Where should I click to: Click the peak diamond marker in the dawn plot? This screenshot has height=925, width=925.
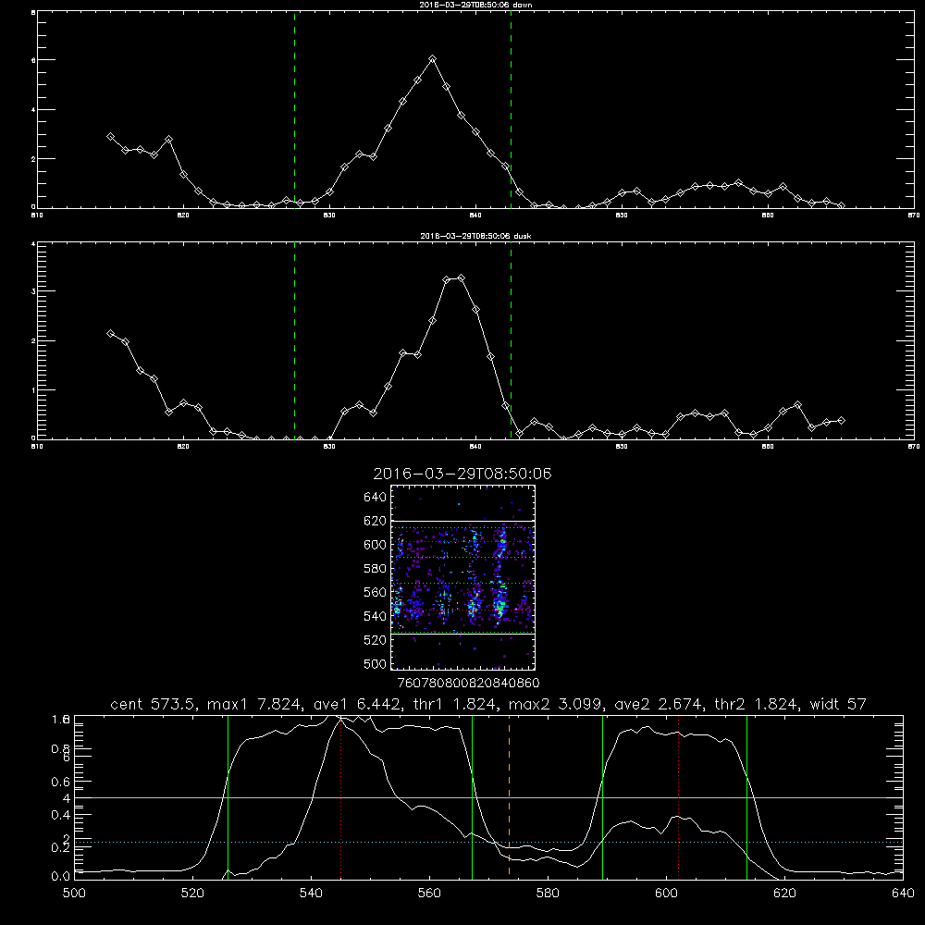(432, 59)
